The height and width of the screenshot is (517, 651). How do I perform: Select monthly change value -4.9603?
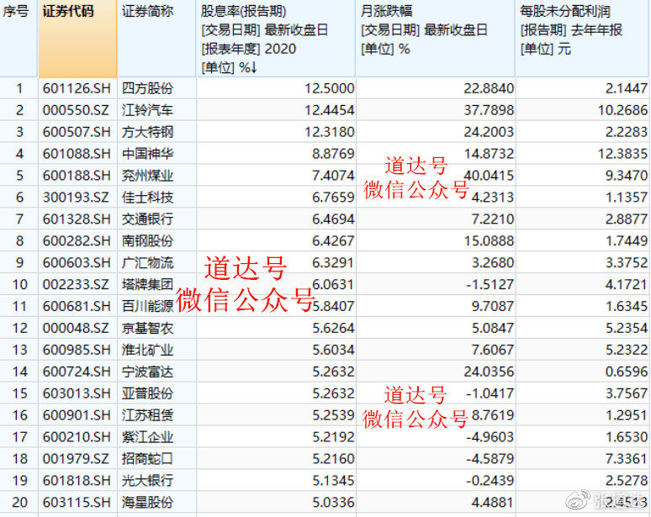pyautogui.click(x=490, y=437)
